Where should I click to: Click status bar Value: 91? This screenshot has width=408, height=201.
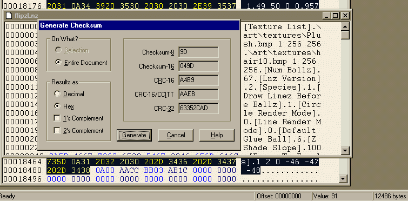point(342,196)
